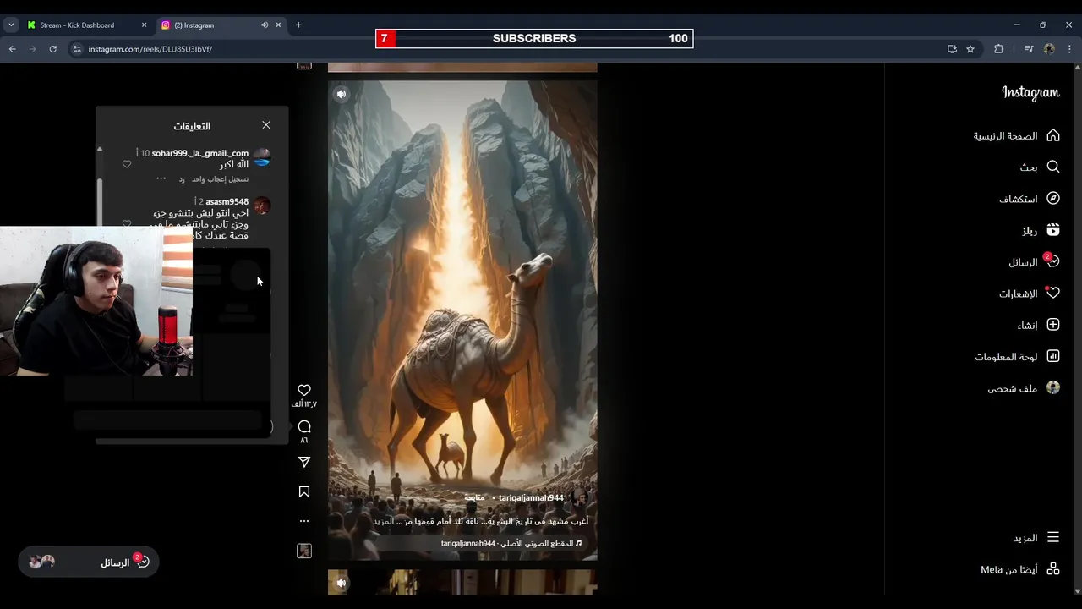Click the Instagram logo

pyautogui.click(x=1030, y=92)
